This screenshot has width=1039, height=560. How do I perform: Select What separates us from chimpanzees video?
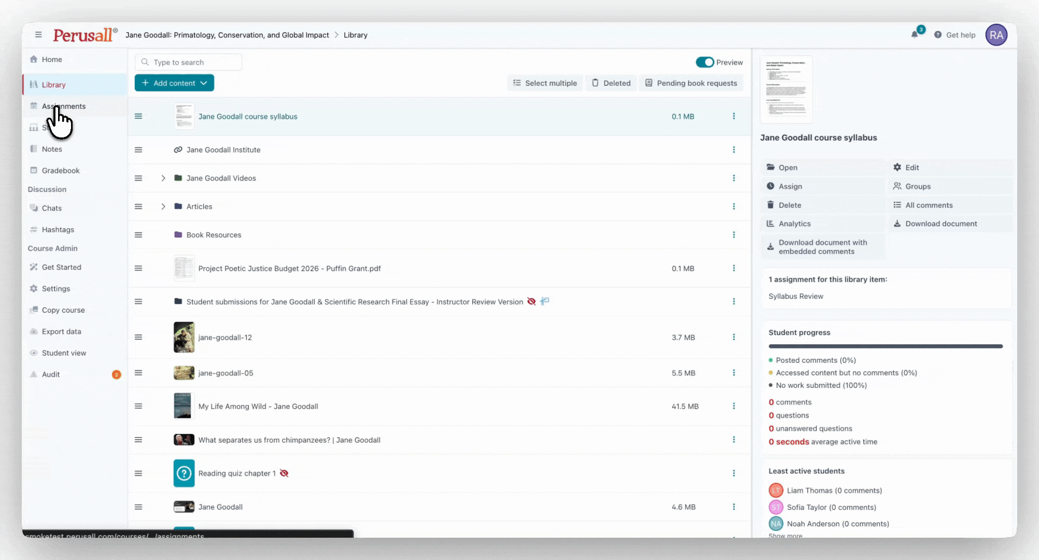click(x=289, y=440)
